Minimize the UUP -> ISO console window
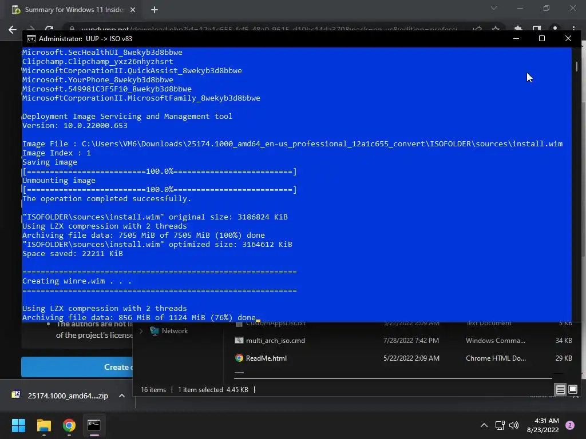The image size is (586, 439). [x=516, y=38]
